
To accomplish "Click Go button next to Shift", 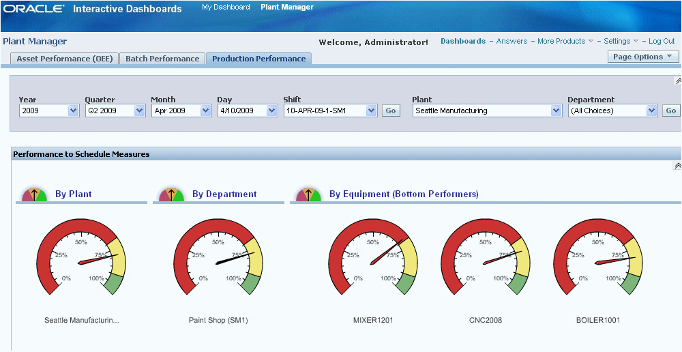I will [391, 111].
